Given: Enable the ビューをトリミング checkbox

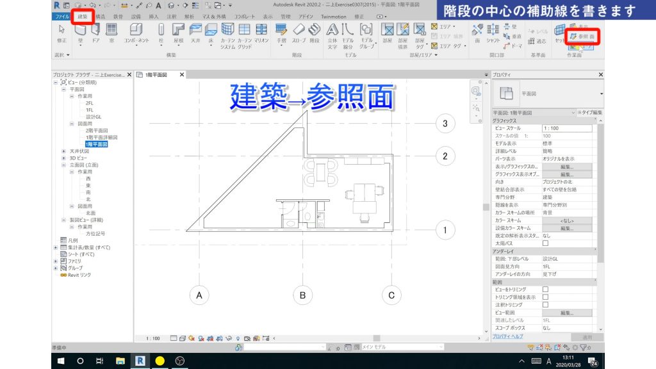Looking at the screenshot, I should tap(545, 289).
